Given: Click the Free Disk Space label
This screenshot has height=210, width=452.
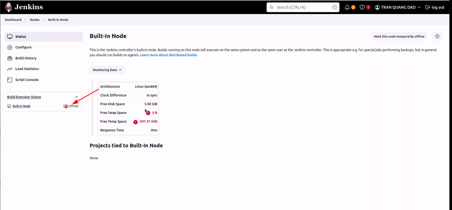Looking at the screenshot, I should point(112,104).
